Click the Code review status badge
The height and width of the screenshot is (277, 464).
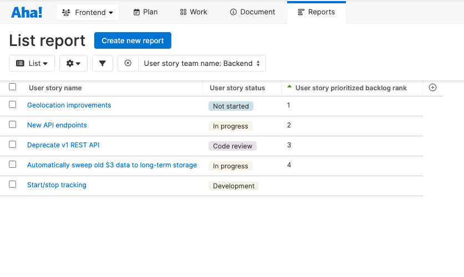pyautogui.click(x=233, y=146)
